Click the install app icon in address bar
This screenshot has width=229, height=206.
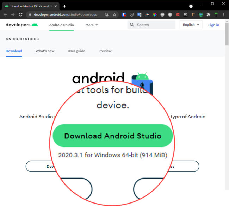(107, 14)
